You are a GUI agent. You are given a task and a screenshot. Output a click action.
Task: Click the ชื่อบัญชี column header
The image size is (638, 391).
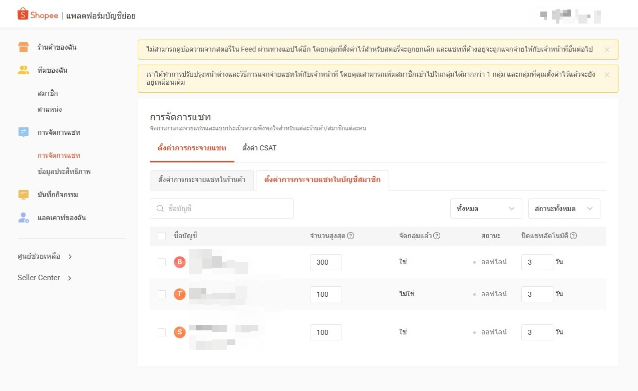(186, 236)
